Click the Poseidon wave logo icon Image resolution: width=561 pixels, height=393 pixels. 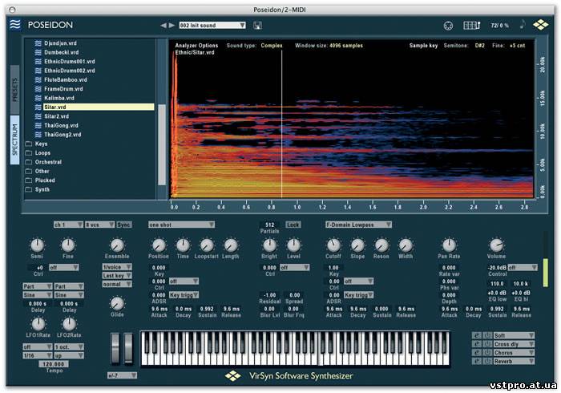pyautogui.click(x=15, y=24)
